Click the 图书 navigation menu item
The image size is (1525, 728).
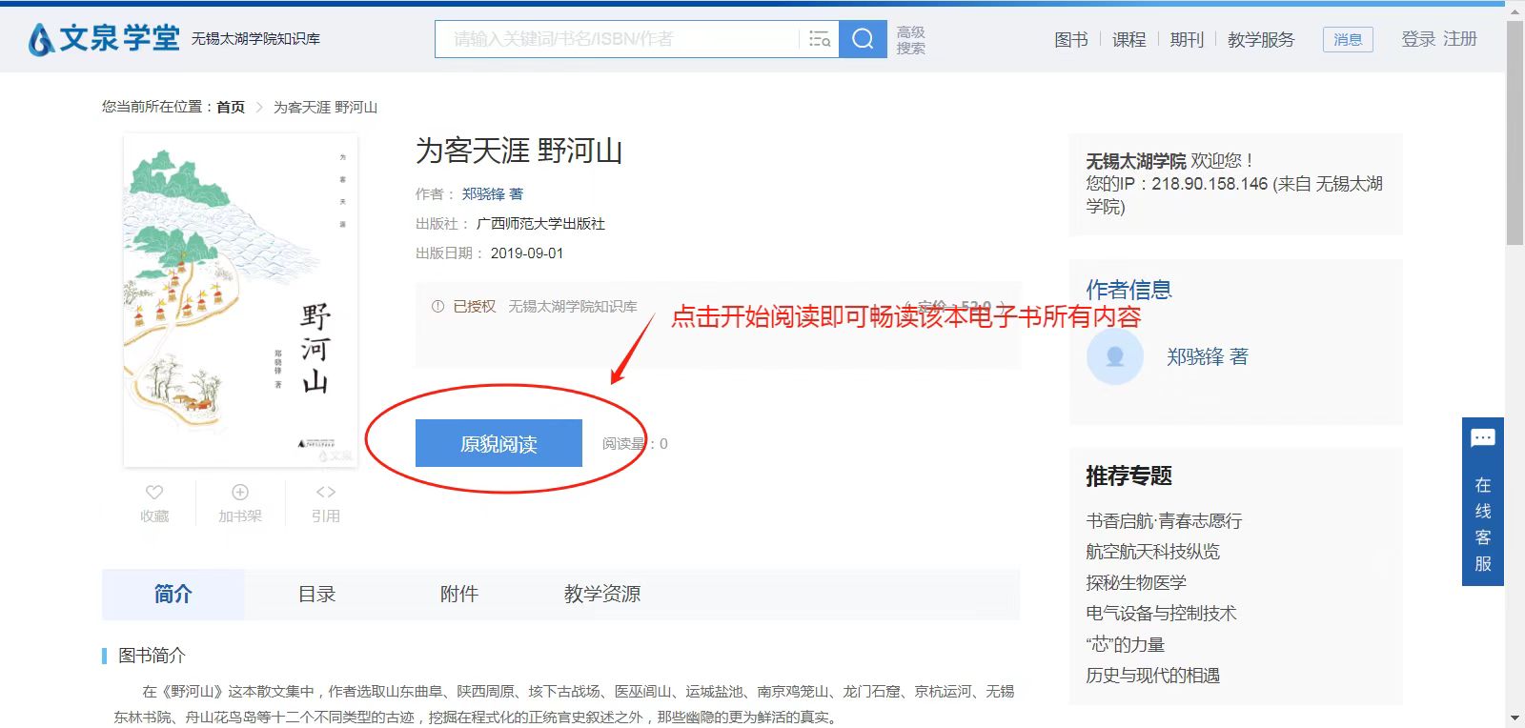pyautogui.click(x=1070, y=39)
